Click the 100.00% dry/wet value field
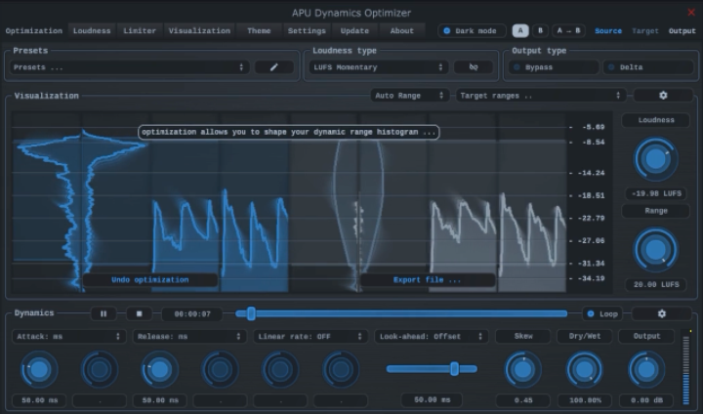 [585, 400]
